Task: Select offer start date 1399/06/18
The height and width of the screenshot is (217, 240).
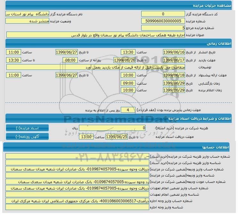Action: pos(174,75)
